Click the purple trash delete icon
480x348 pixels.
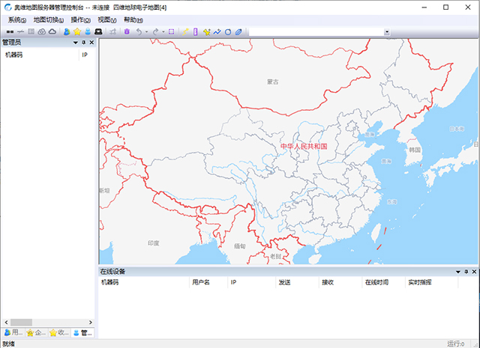click(x=127, y=32)
